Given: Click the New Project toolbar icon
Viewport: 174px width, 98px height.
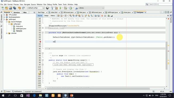Looking at the screenshot, I should [x=7, y=8].
